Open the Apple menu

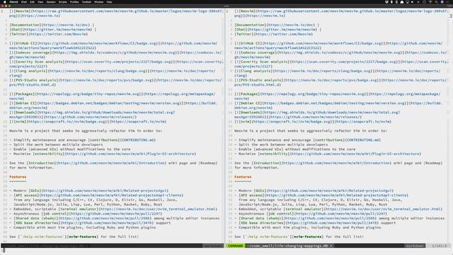tap(4, 1)
